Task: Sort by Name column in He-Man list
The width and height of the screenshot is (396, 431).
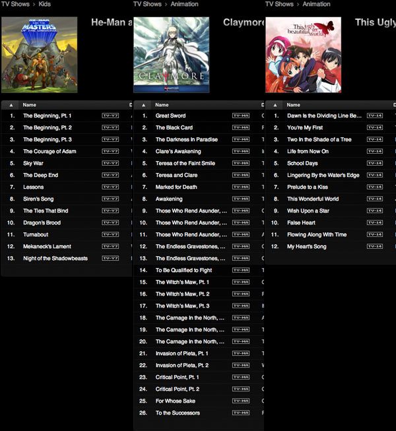Action: 30,104
